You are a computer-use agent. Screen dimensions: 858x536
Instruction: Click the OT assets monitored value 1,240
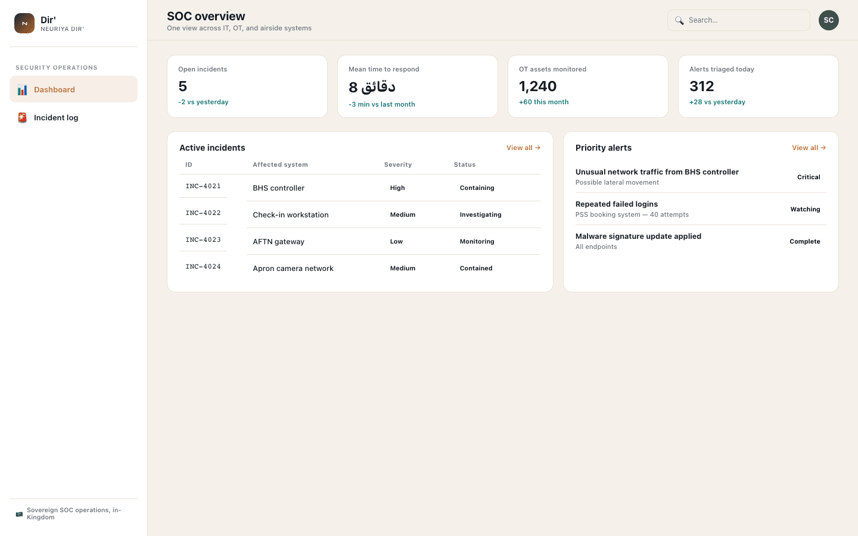(x=537, y=86)
